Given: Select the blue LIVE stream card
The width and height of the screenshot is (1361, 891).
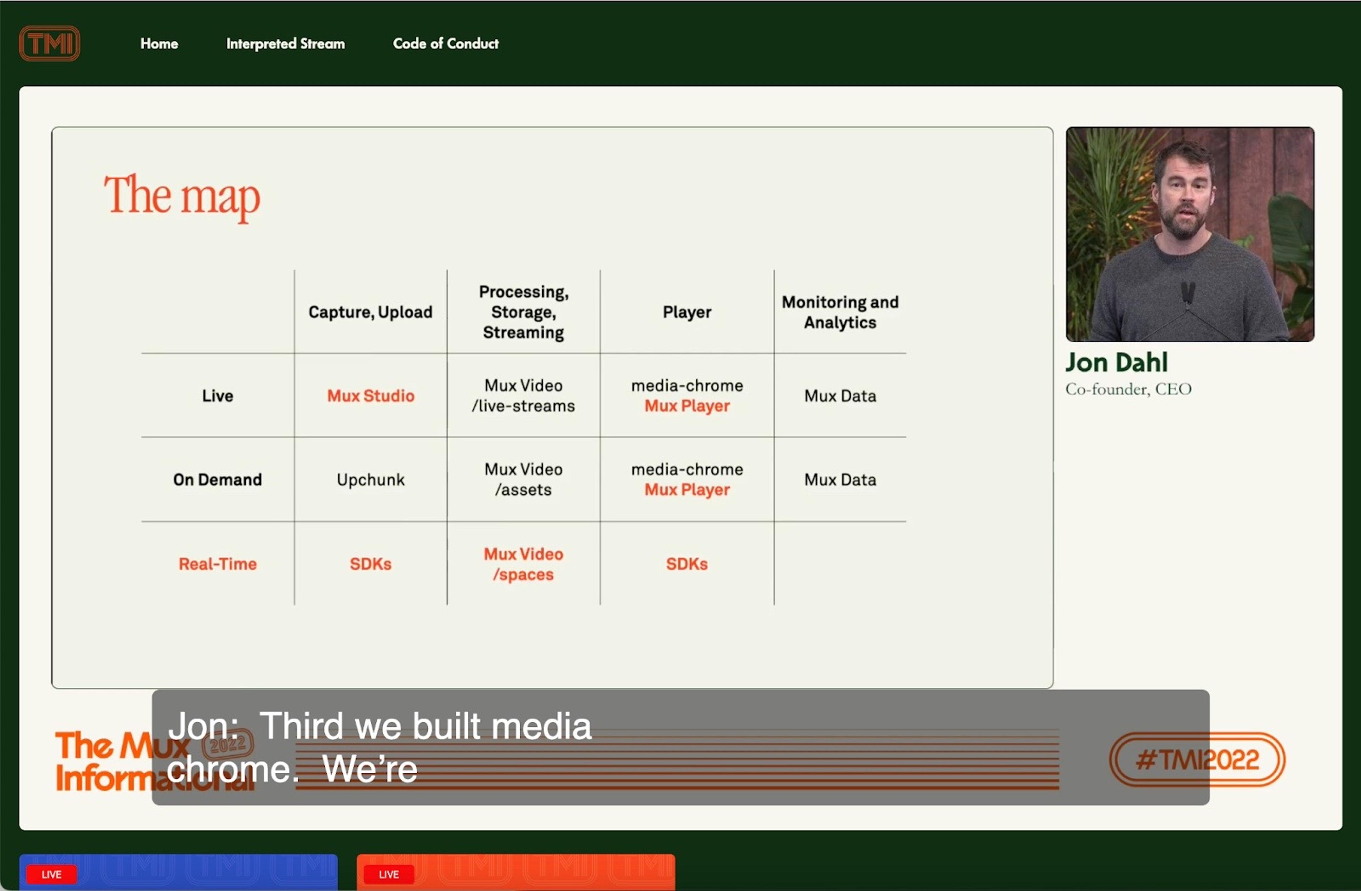Looking at the screenshot, I should [178, 872].
